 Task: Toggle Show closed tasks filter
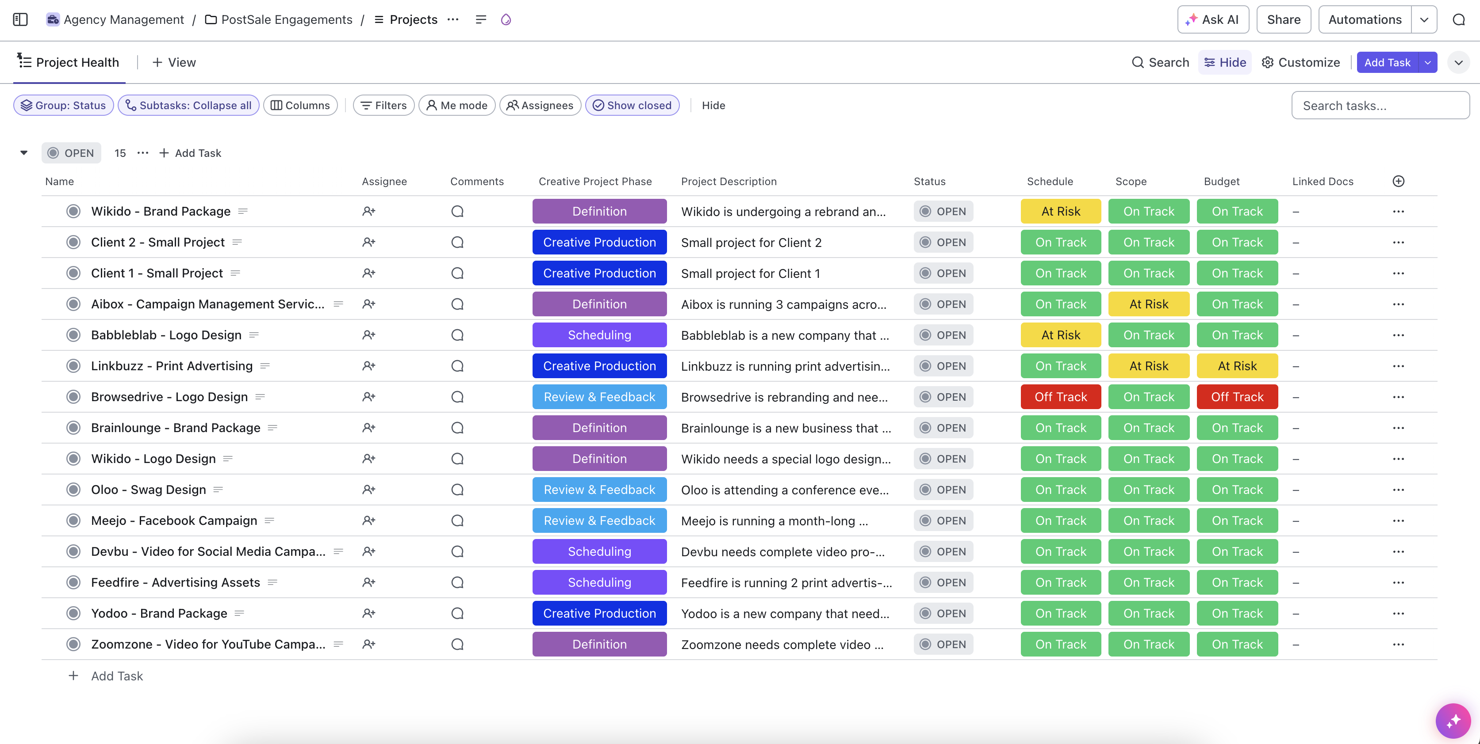632,105
